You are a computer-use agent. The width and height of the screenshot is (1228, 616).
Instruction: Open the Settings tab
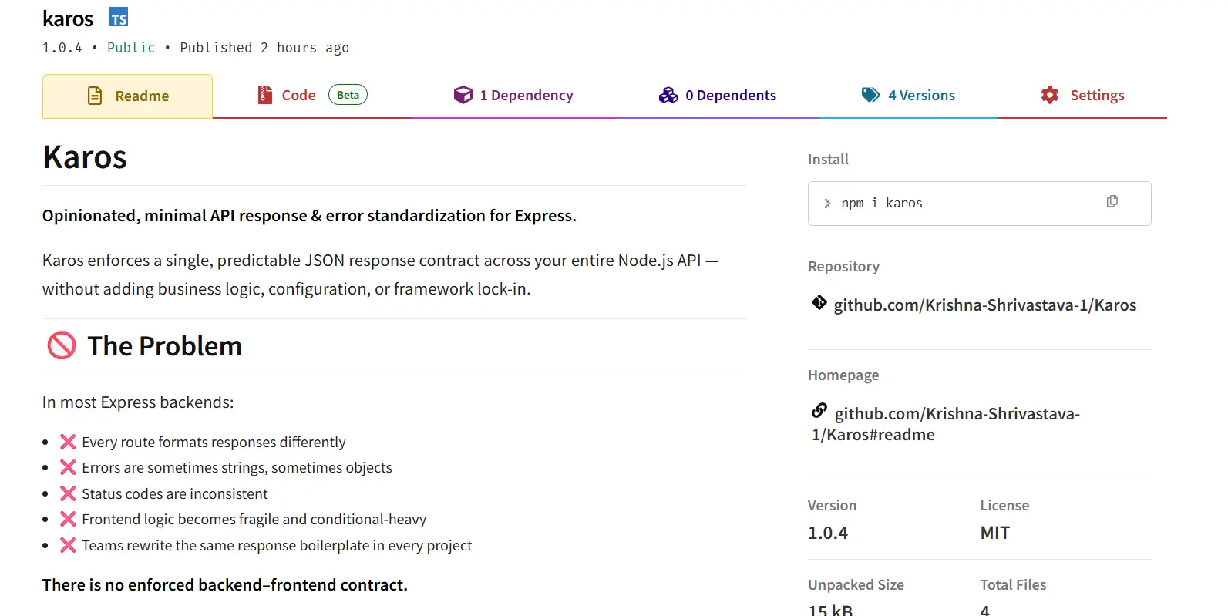tap(1097, 94)
